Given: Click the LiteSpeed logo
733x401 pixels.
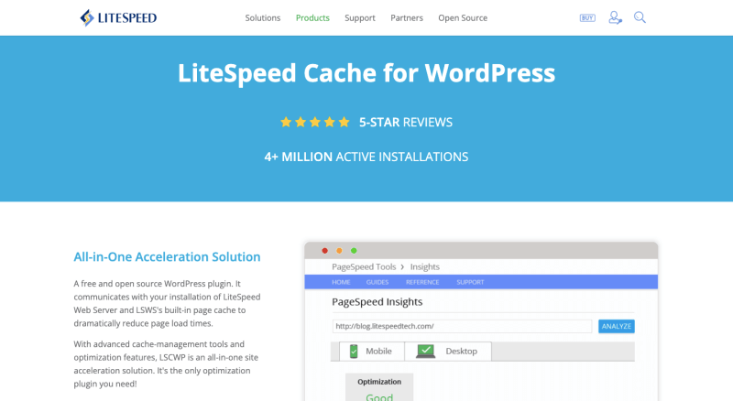Looking at the screenshot, I should 118,17.
